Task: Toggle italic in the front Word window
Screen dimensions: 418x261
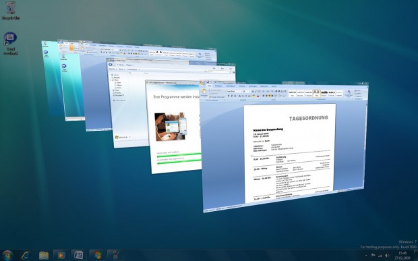Action: pyautogui.click(x=232, y=96)
